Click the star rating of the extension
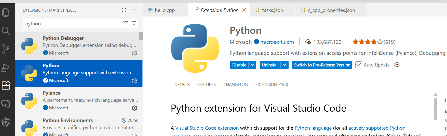 [x=368, y=42]
